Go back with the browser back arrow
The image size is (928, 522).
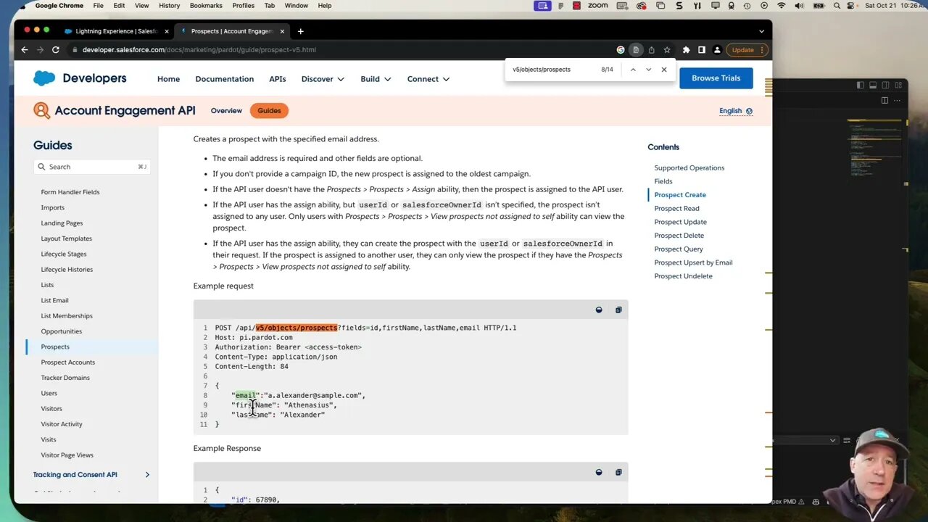pos(25,50)
